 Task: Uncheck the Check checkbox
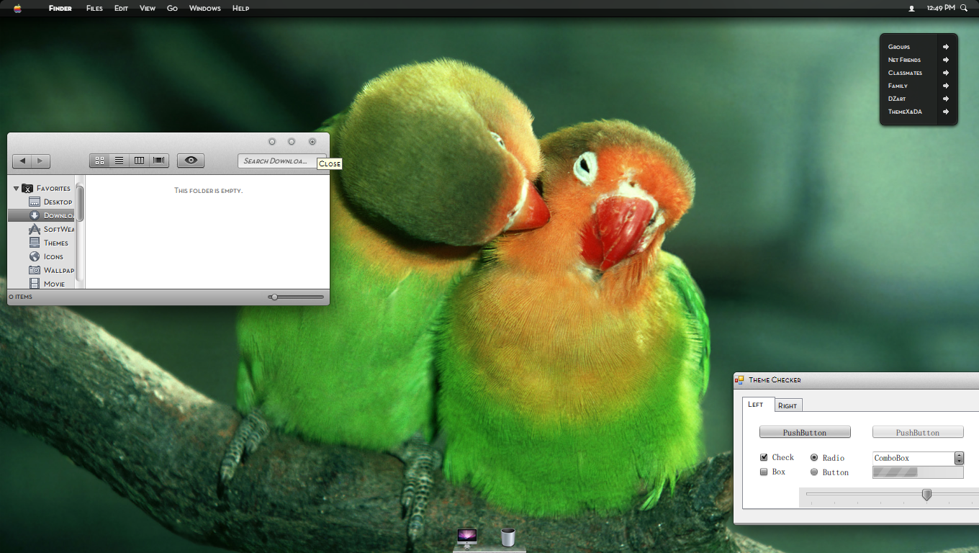point(764,457)
